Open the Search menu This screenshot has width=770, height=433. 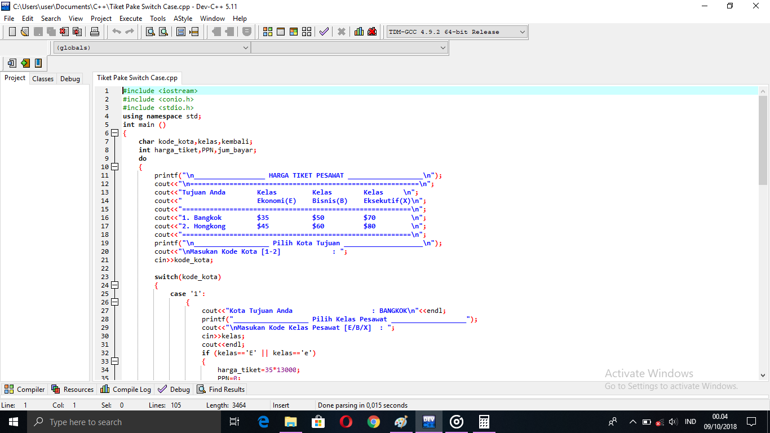(51, 19)
